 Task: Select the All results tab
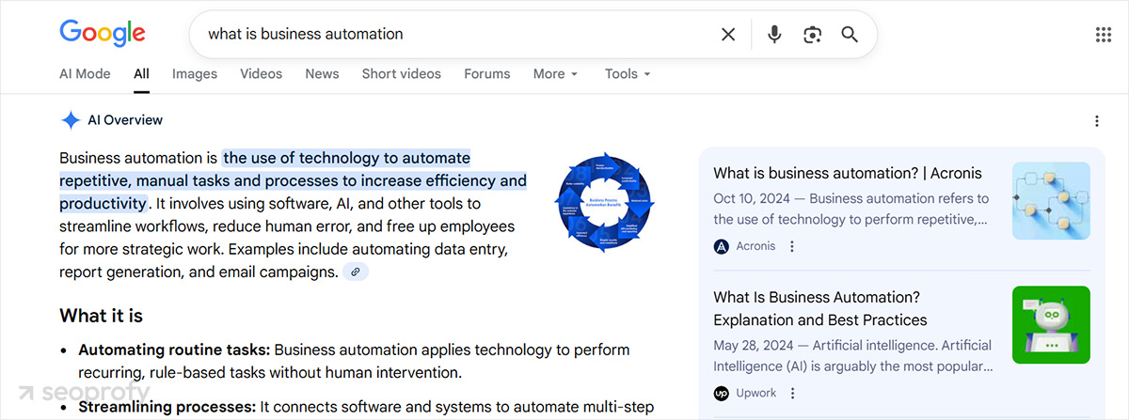(x=141, y=73)
